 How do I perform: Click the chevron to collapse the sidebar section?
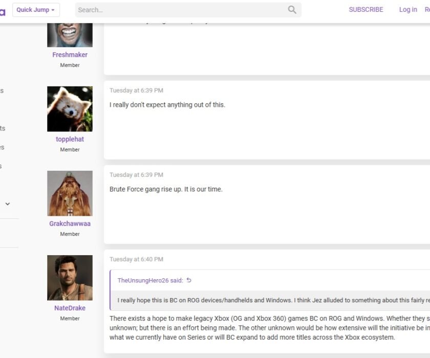[x=7, y=204]
